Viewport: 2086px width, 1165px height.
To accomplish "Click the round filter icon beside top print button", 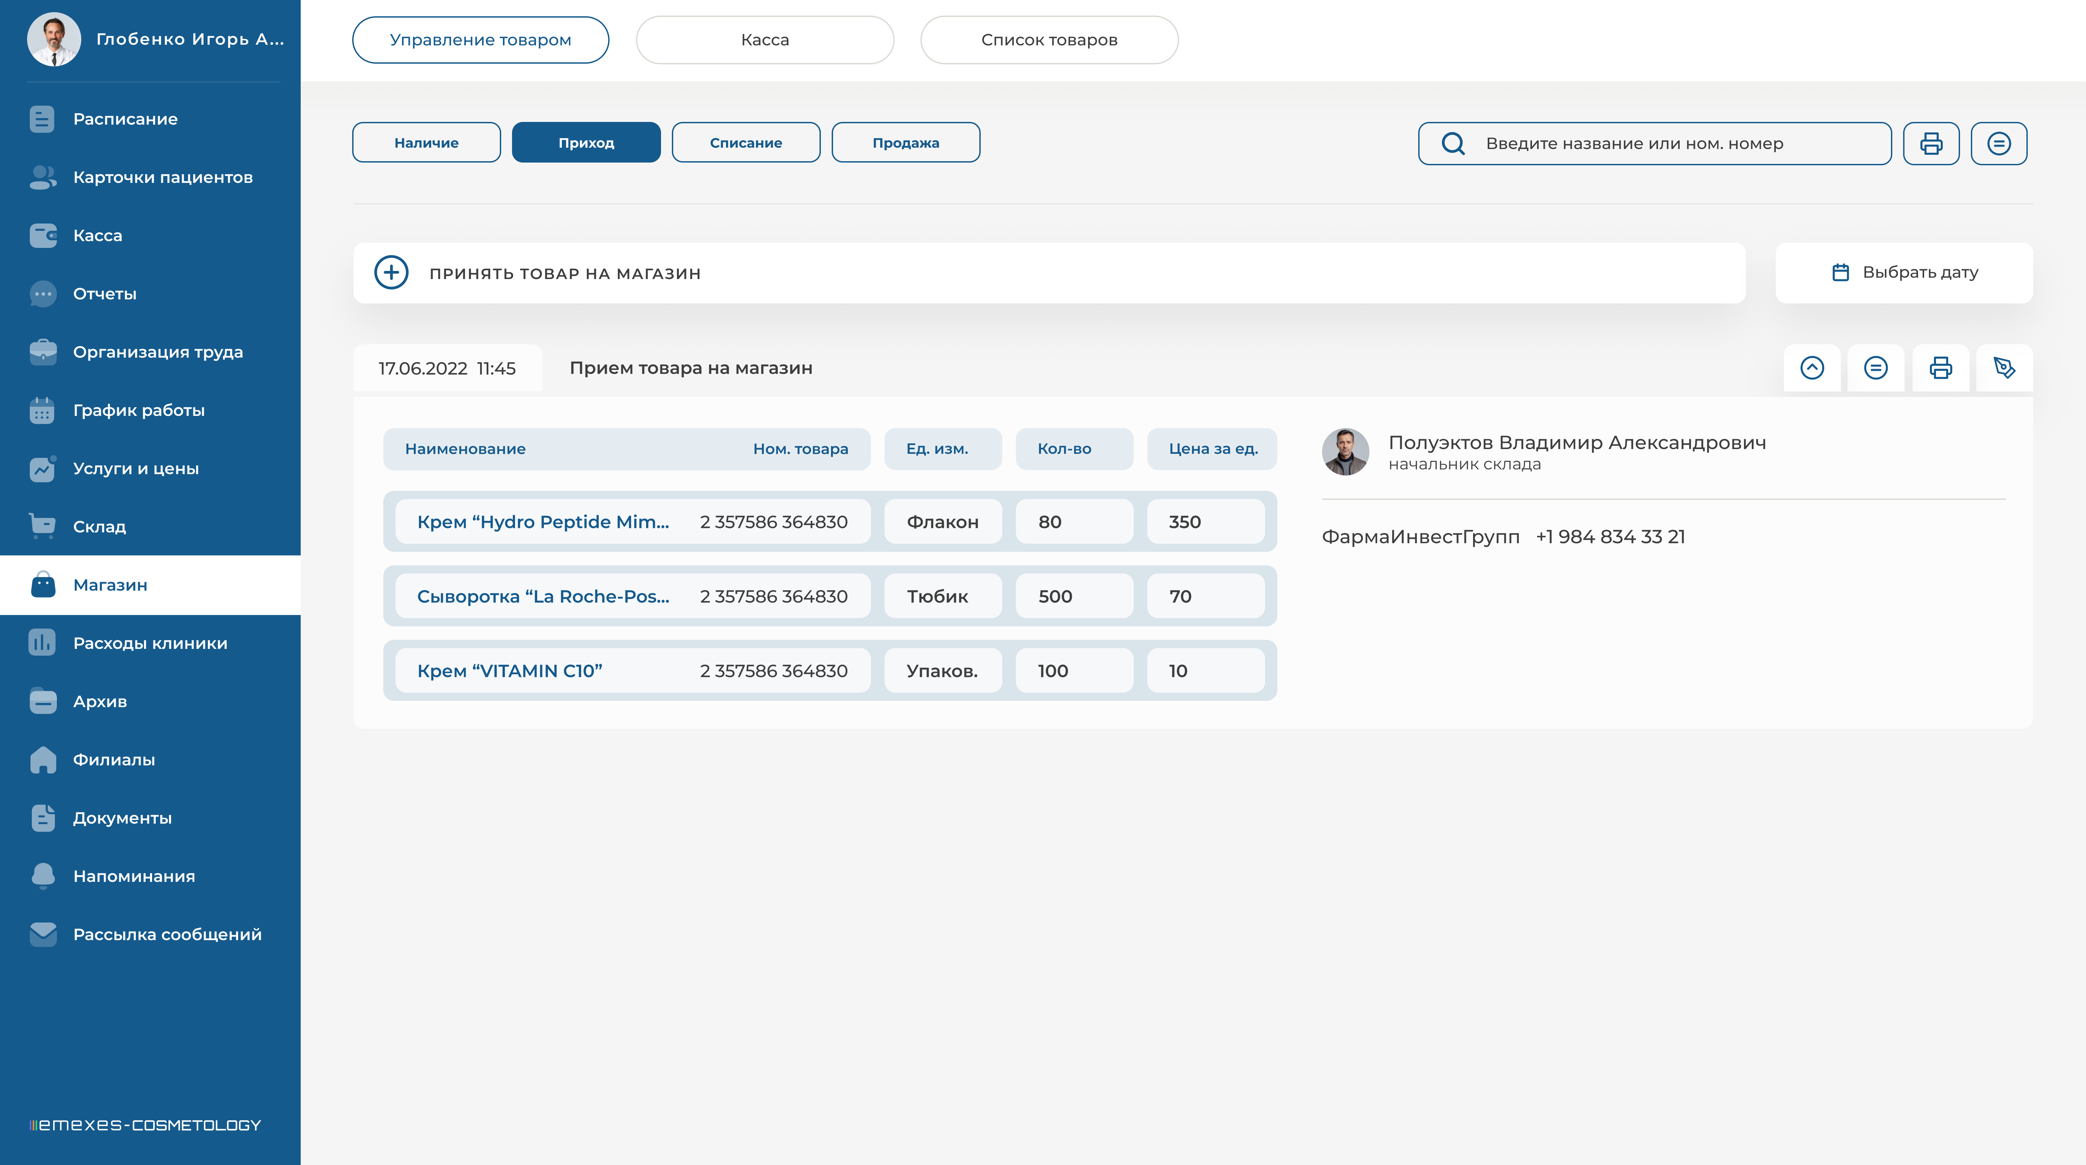I will pyautogui.click(x=1999, y=143).
